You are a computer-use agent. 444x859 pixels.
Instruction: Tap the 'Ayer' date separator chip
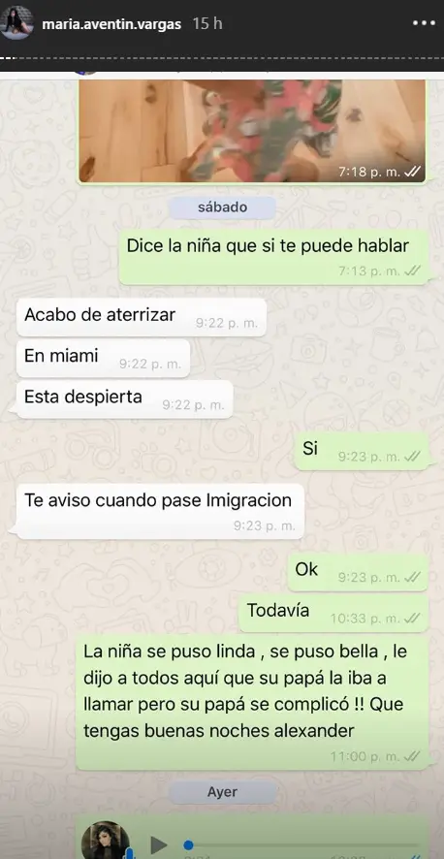pyautogui.click(x=222, y=791)
